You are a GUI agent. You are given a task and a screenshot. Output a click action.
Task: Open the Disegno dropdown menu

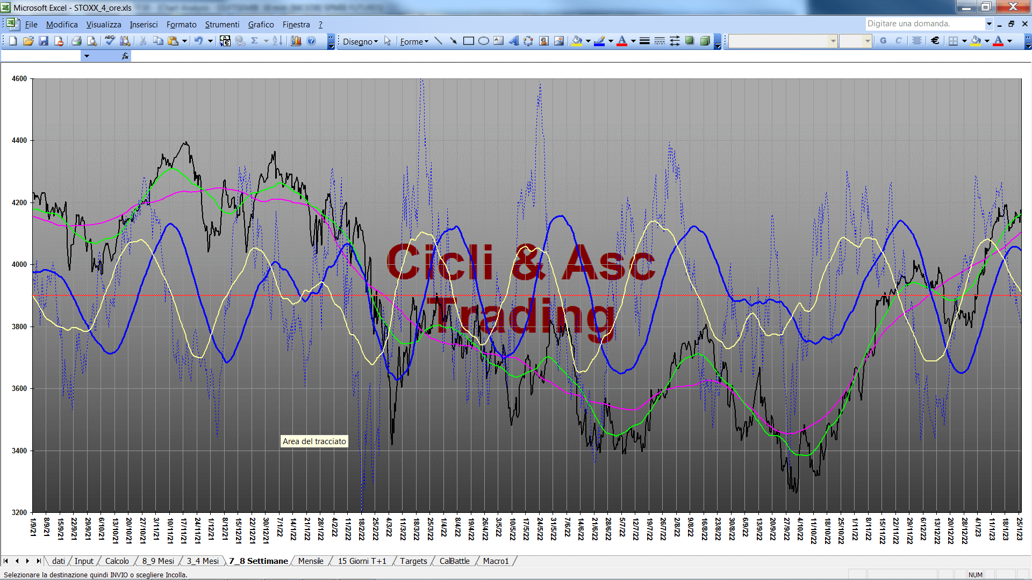(360, 41)
